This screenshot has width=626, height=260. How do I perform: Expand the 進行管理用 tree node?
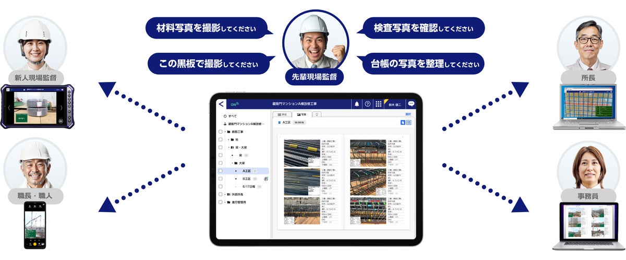click(225, 202)
